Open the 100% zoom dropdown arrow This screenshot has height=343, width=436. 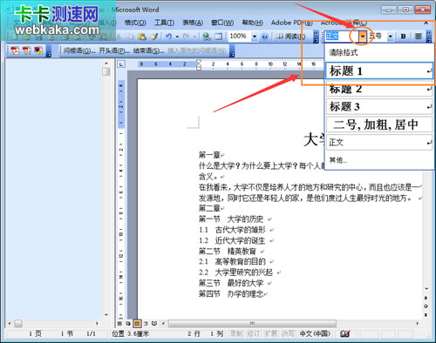pyautogui.click(x=255, y=37)
